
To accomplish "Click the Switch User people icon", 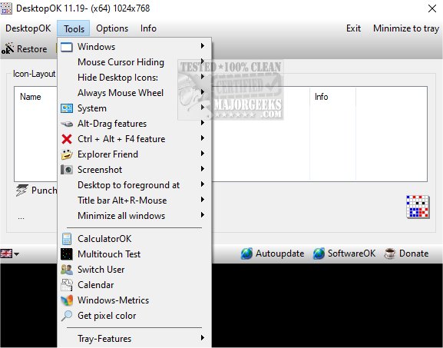I will coord(67,270).
